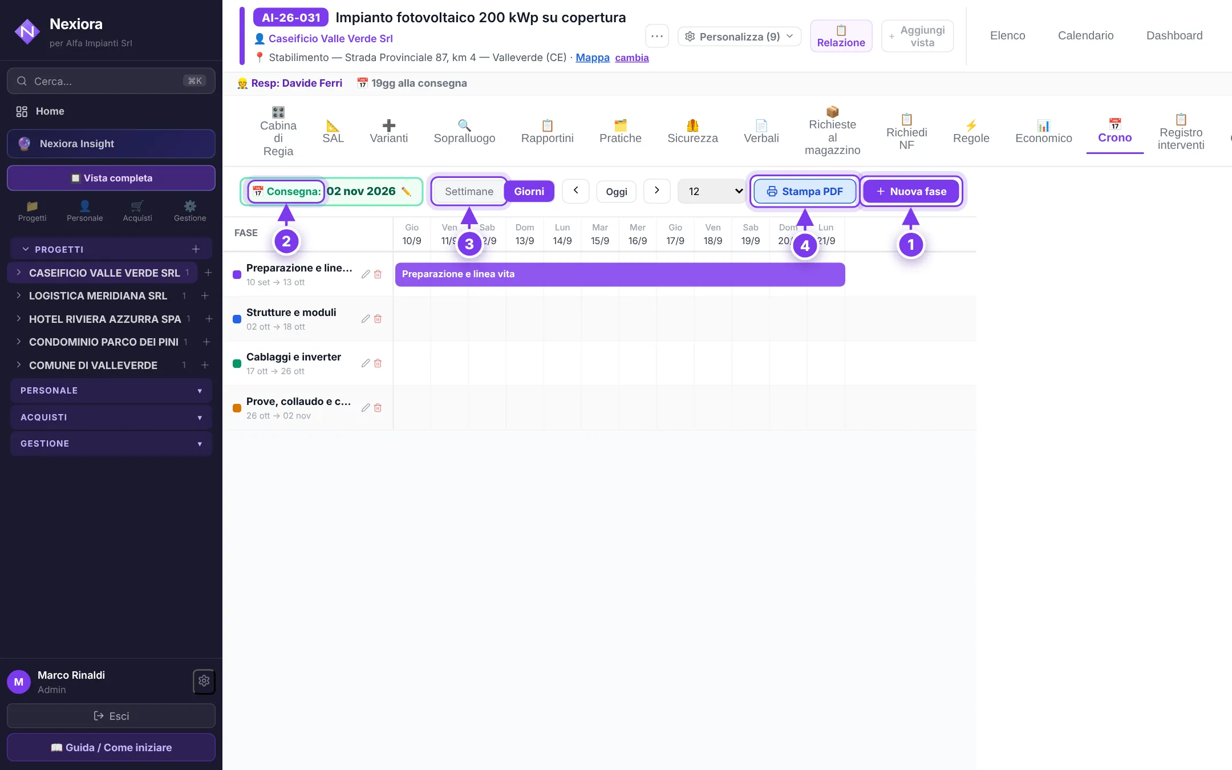Add item to Logistica Meridiana Srl
Viewport: 1232px width, 770px height.
tap(205, 296)
